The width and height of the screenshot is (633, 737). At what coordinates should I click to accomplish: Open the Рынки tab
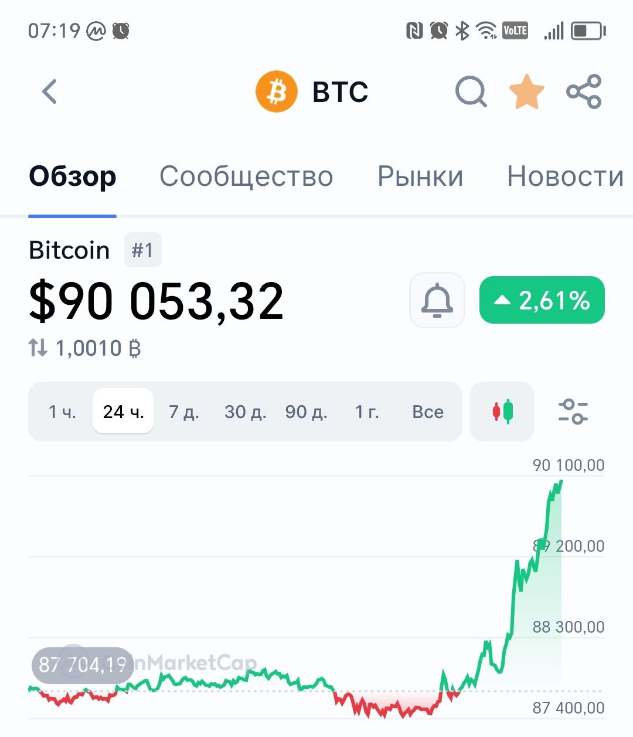click(420, 176)
